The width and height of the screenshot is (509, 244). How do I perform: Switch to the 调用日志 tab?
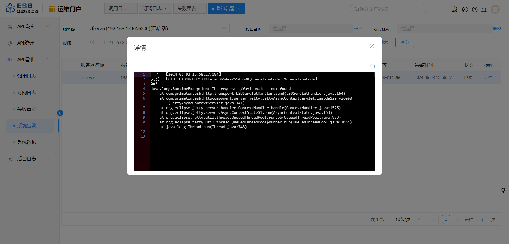[118, 8]
